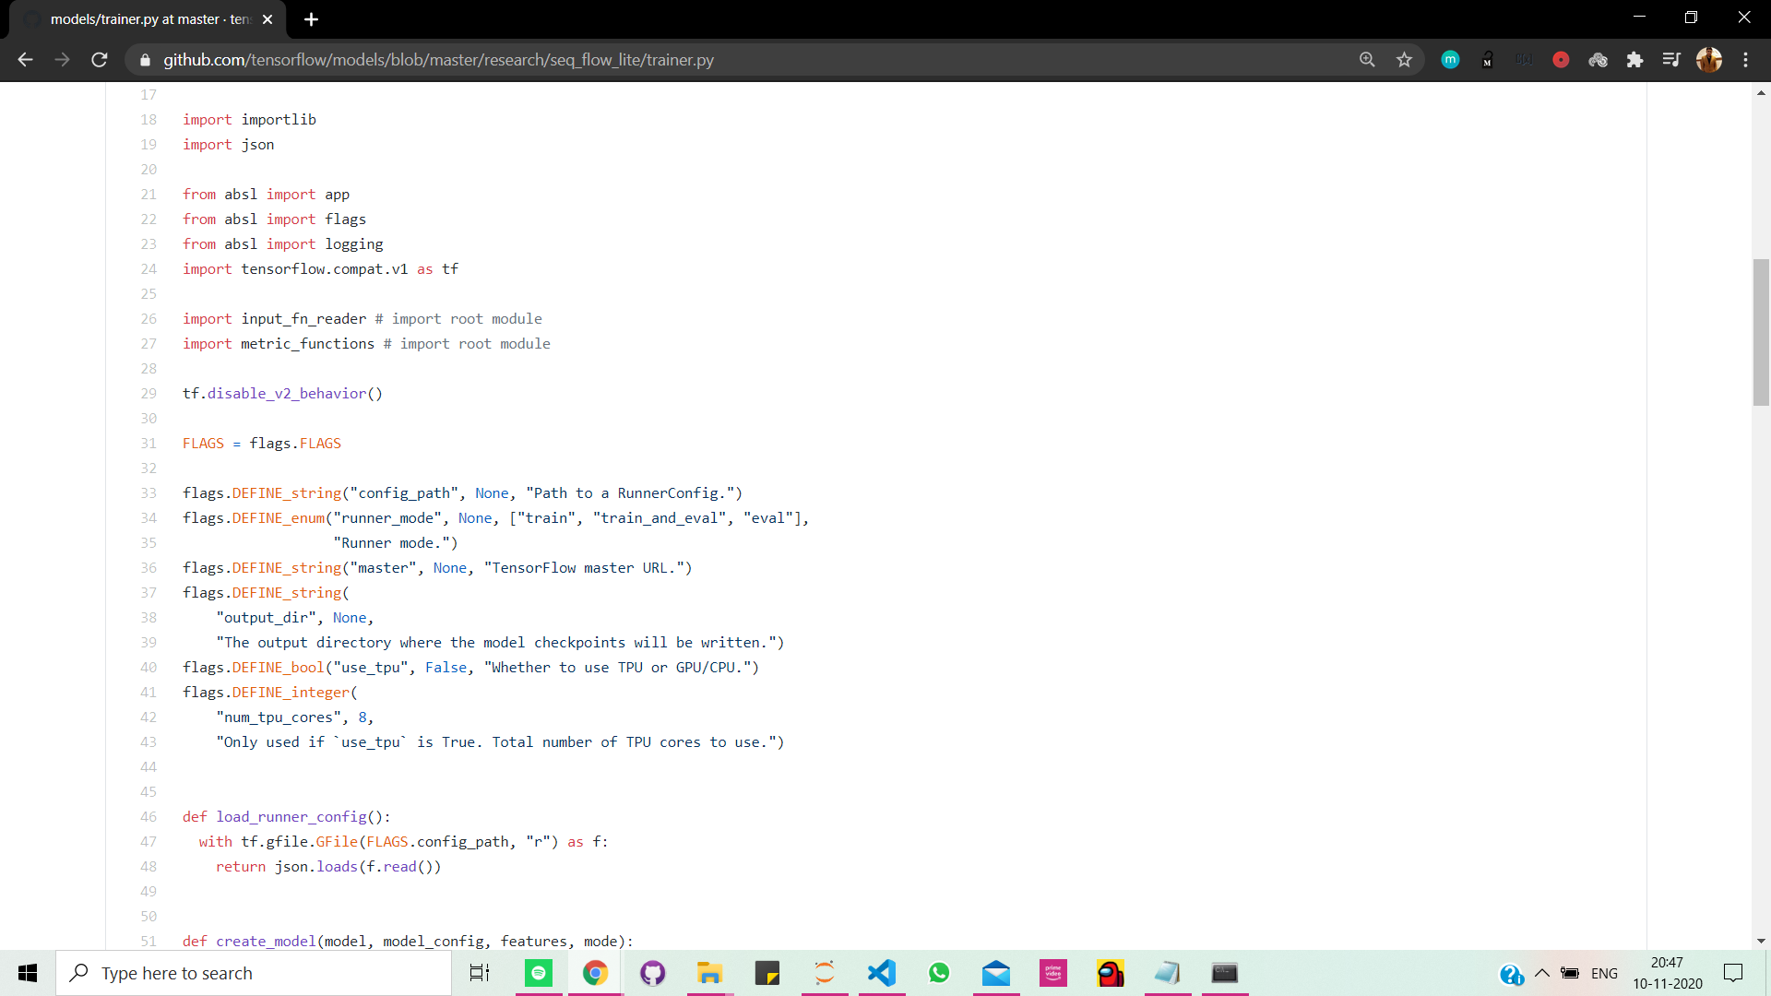
Task: Click the vertical scrollbar thumb
Action: [x=1761, y=332]
